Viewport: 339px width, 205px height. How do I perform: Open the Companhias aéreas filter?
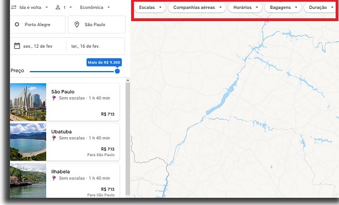pyautogui.click(x=197, y=8)
